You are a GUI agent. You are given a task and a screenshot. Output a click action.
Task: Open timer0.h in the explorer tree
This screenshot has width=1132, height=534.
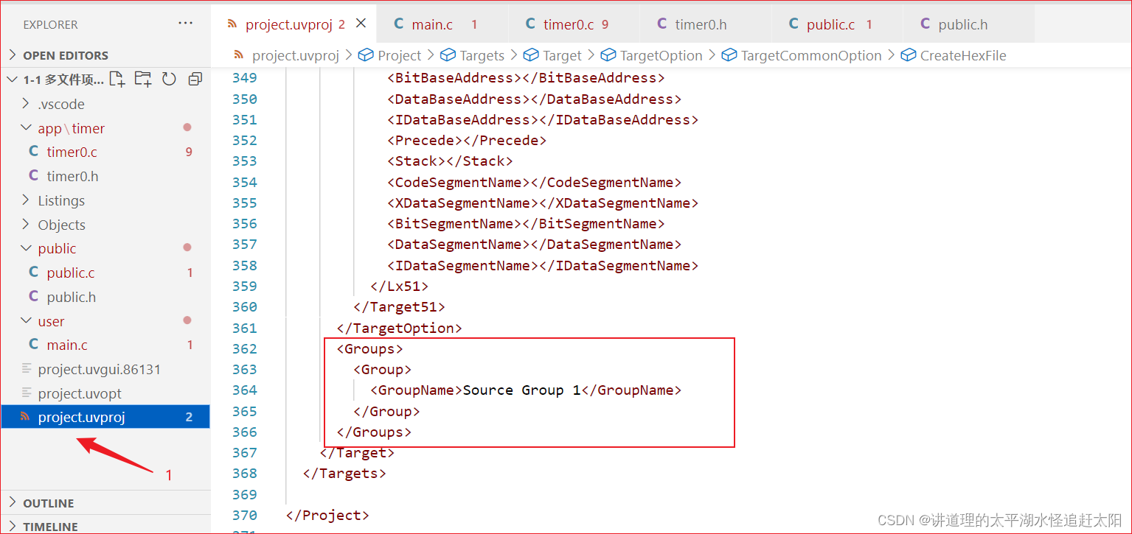point(72,176)
